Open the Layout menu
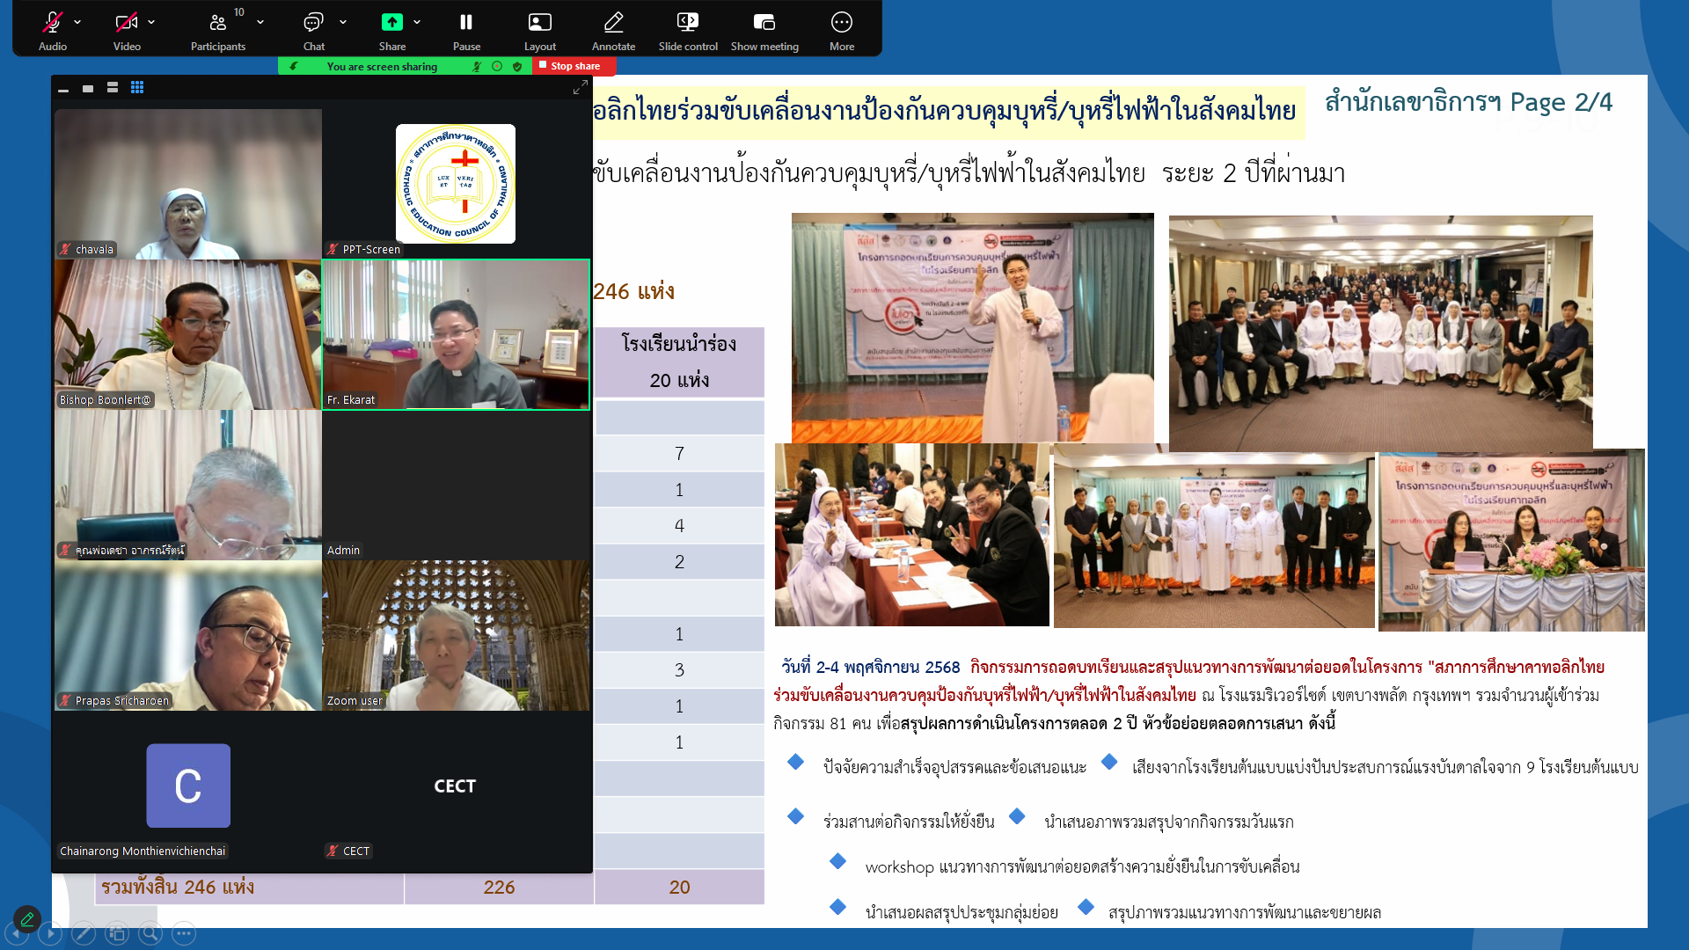Image resolution: width=1689 pixels, height=950 pixels. 539,24
